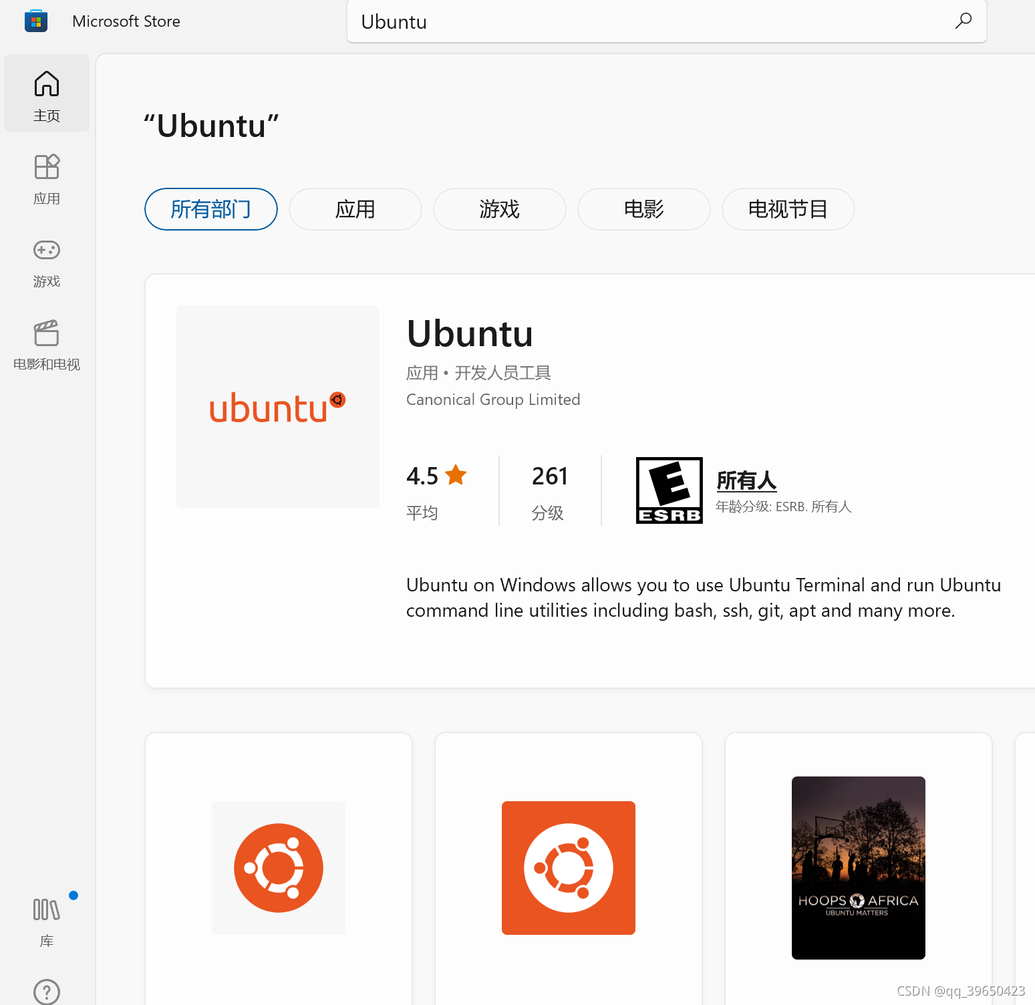This screenshot has height=1005, width=1035.
Task: Click the 261 ratings count
Action: tap(550, 476)
